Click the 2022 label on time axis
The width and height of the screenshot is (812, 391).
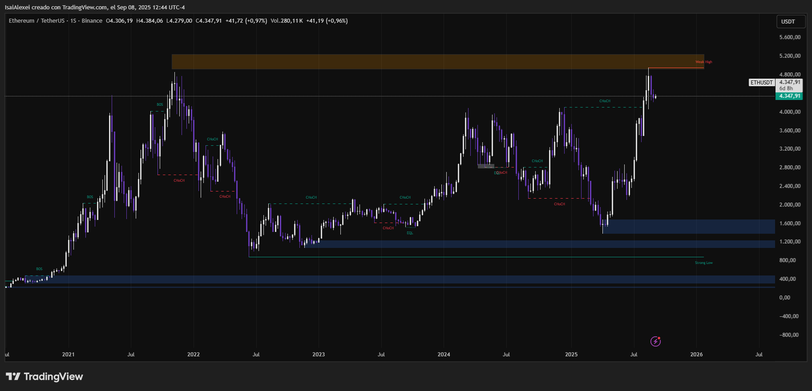coord(194,355)
